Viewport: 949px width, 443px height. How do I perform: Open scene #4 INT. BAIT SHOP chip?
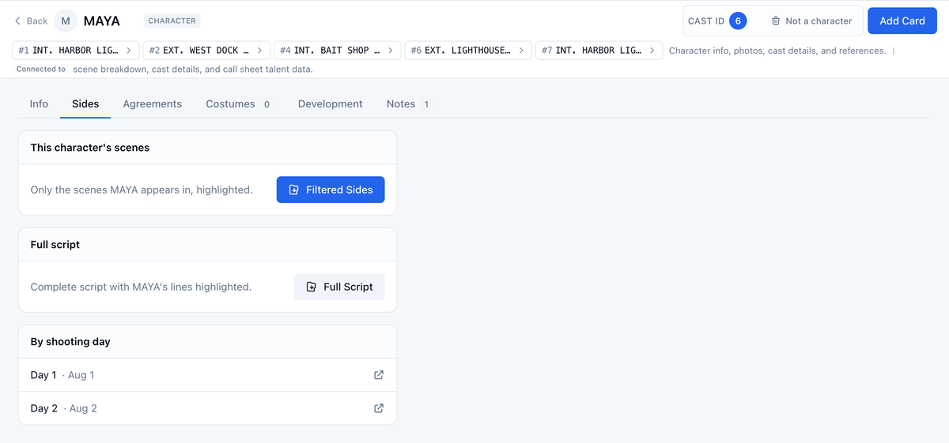coord(338,51)
